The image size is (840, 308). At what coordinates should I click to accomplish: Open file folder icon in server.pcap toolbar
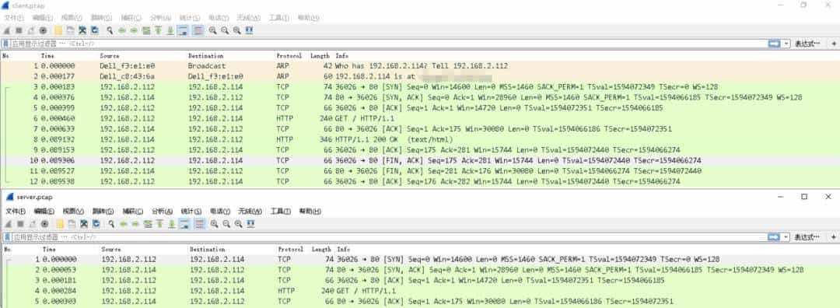pos(59,224)
